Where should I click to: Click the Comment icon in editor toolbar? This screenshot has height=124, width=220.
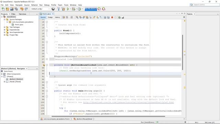click(x=119, y=17)
